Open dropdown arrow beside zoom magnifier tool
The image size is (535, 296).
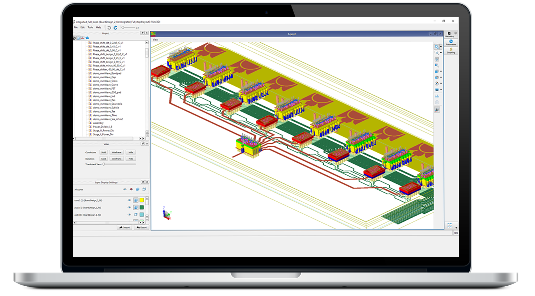tap(441, 53)
